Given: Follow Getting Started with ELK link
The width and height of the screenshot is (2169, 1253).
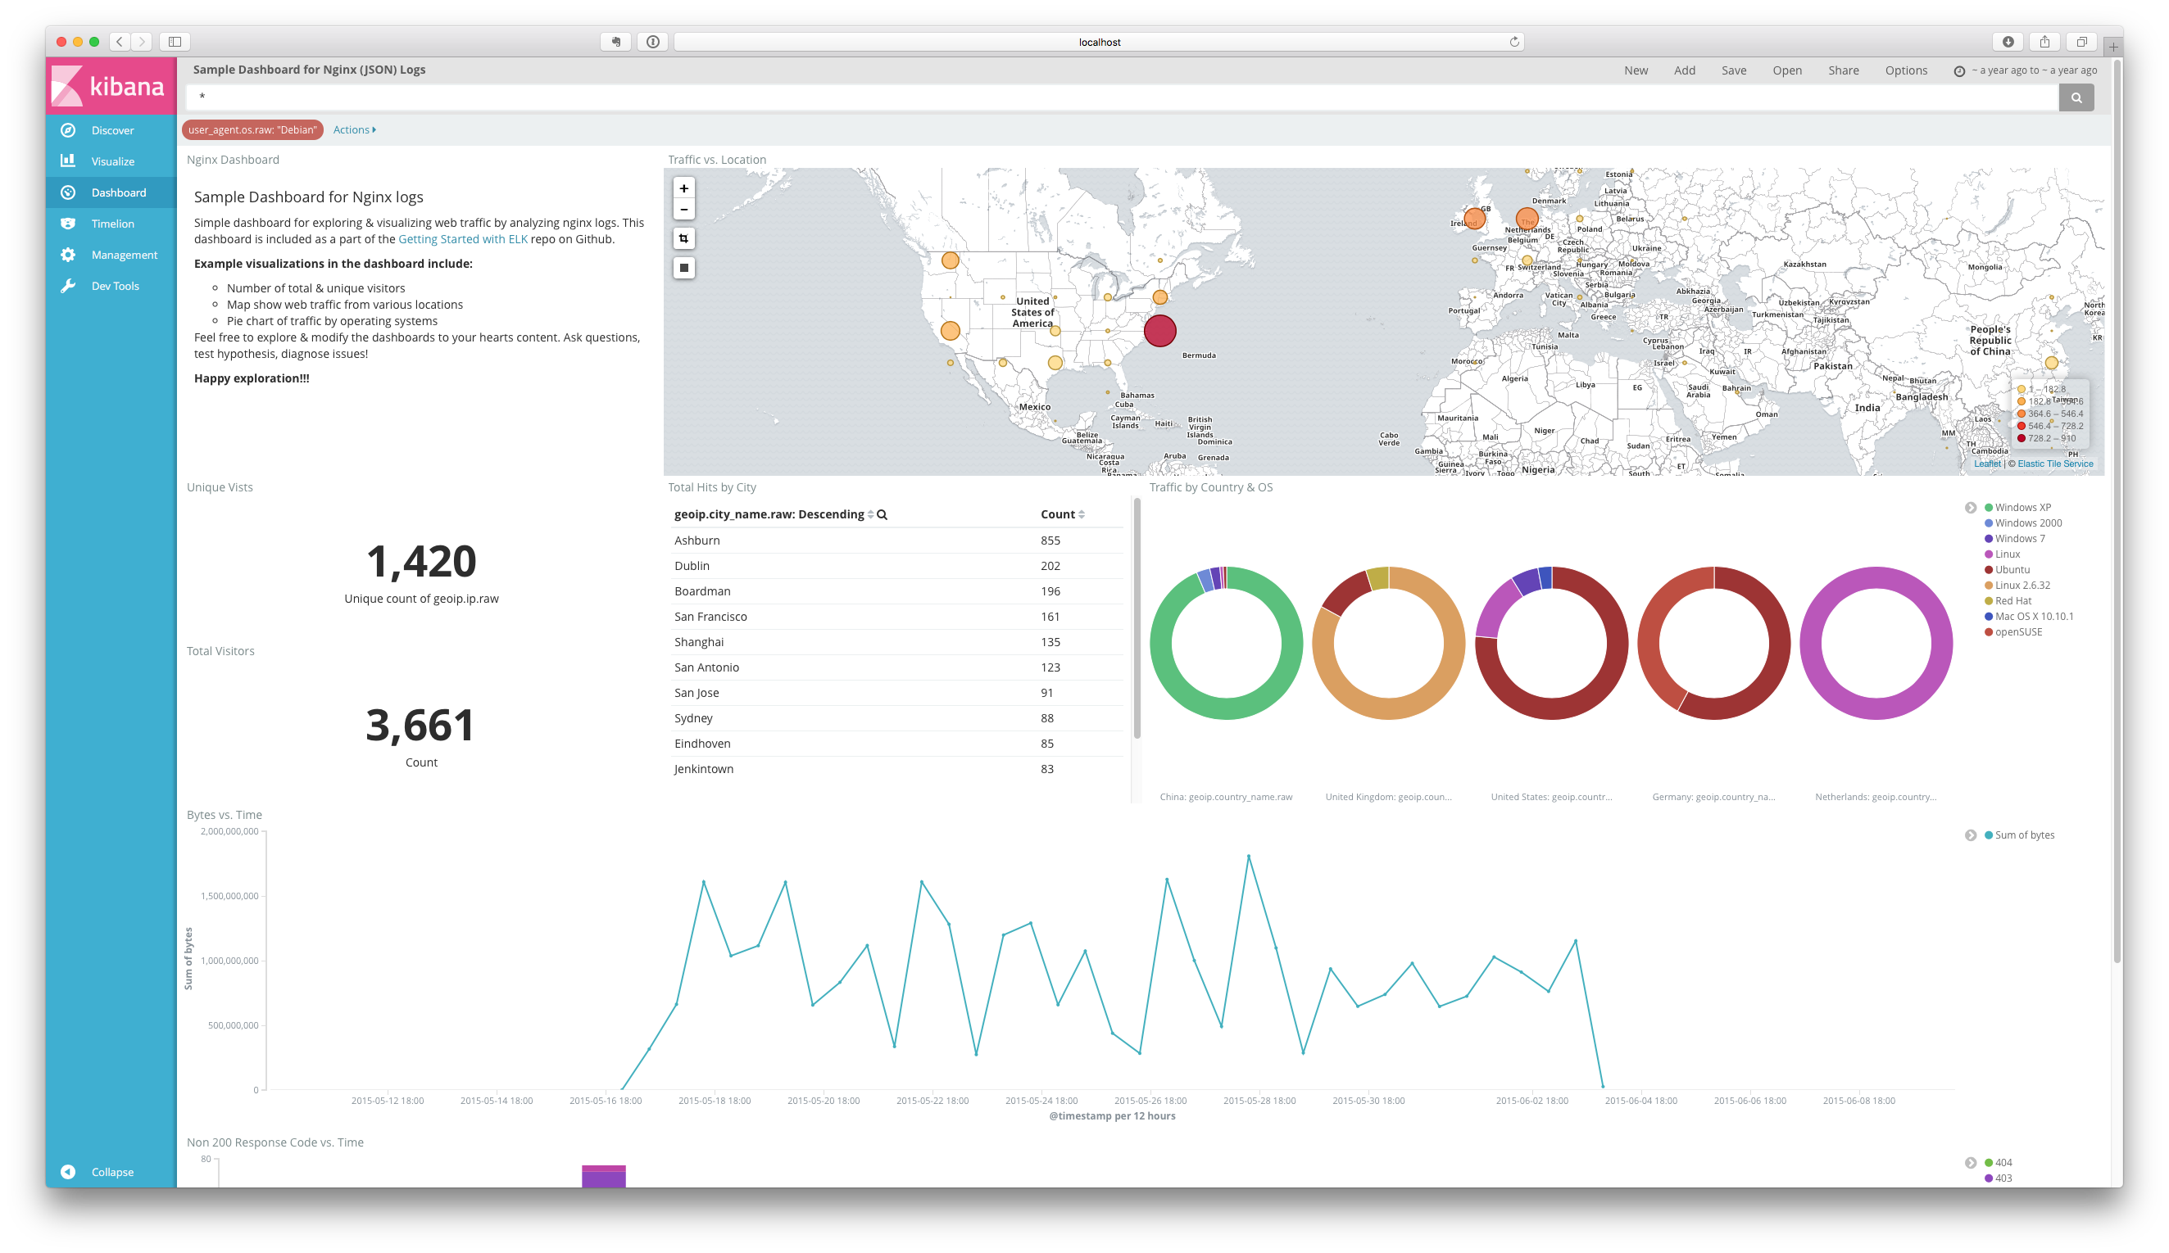Looking at the screenshot, I should click(x=462, y=239).
